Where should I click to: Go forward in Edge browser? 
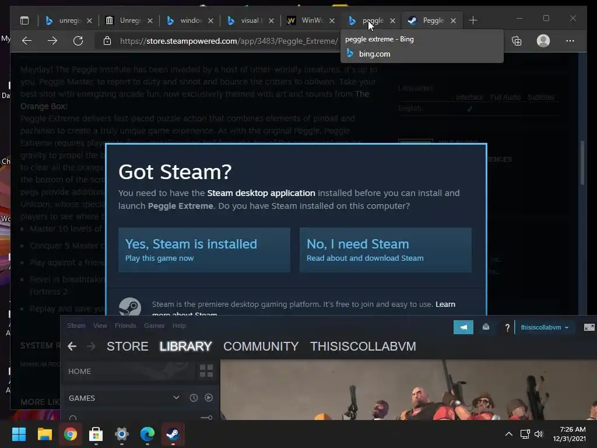[x=52, y=41]
